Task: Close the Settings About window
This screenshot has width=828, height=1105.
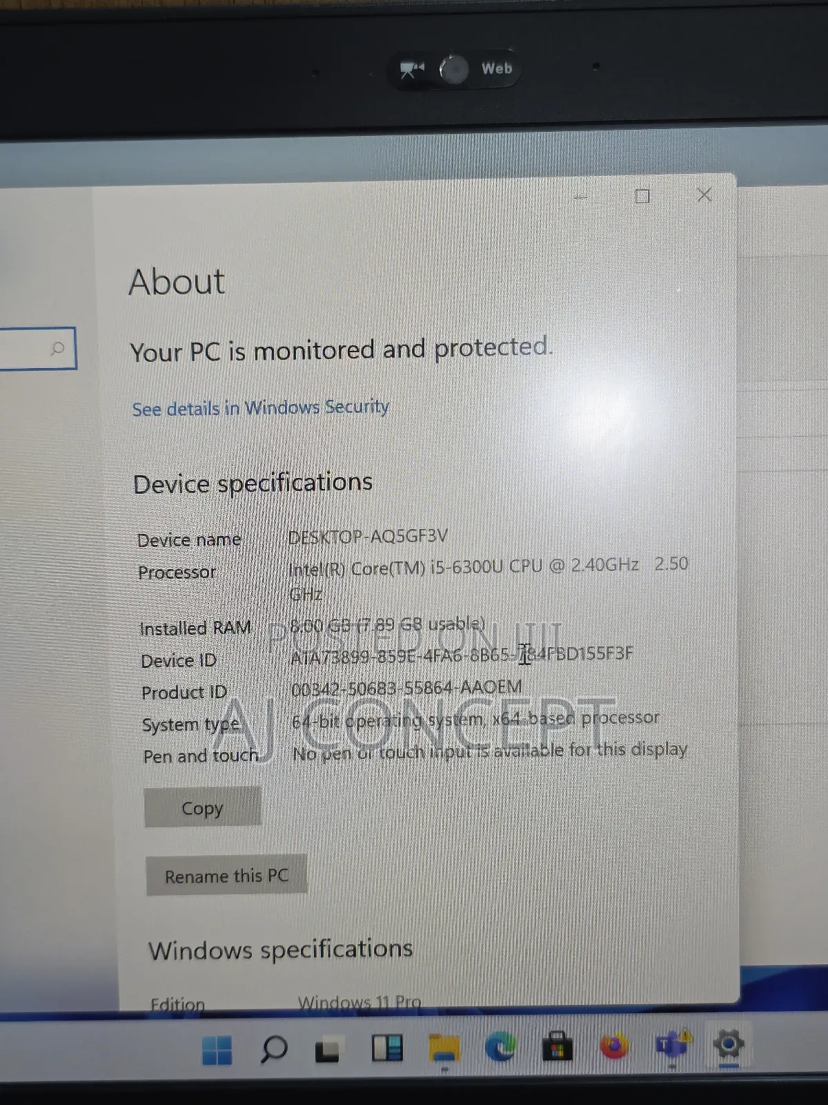Action: coord(704,195)
